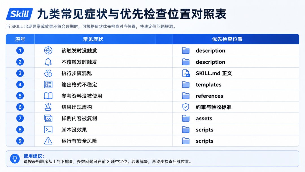Screen dimensions: 305x172
Task: Click the scripts text in row 8
Action: (204, 130)
